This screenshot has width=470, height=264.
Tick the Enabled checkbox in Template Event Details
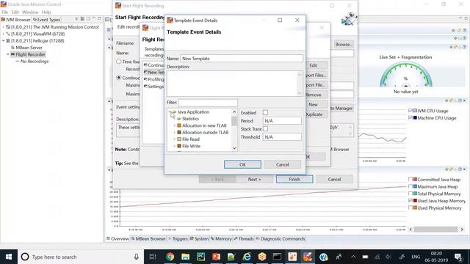pyautogui.click(x=265, y=112)
